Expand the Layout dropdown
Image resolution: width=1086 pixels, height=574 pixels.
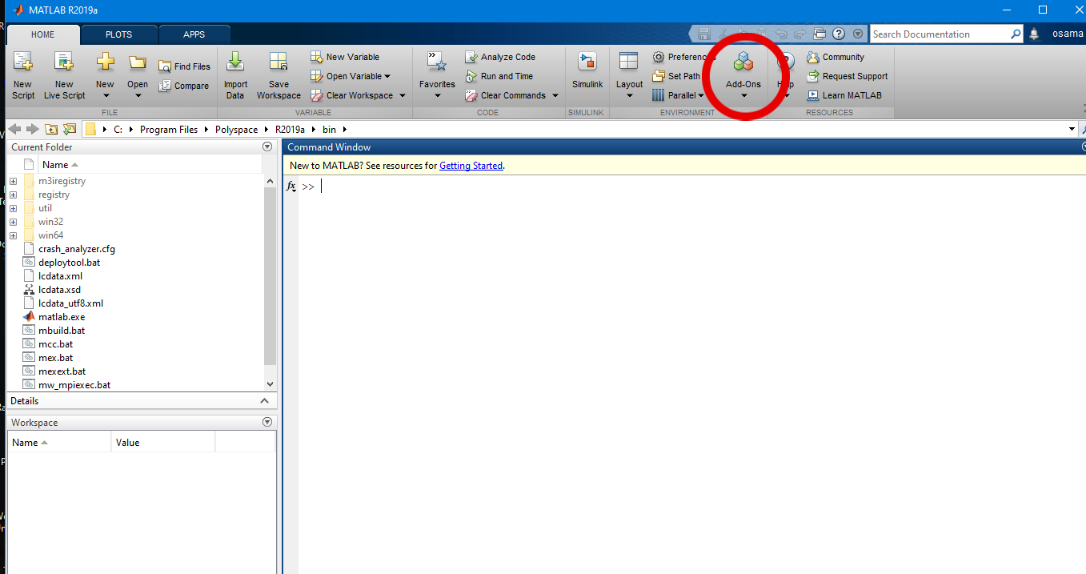[629, 95]
